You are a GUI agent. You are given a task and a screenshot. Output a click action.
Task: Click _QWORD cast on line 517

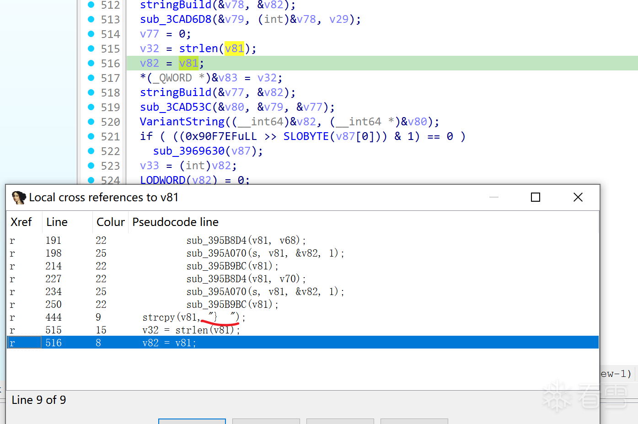click(x=172, y=78)
